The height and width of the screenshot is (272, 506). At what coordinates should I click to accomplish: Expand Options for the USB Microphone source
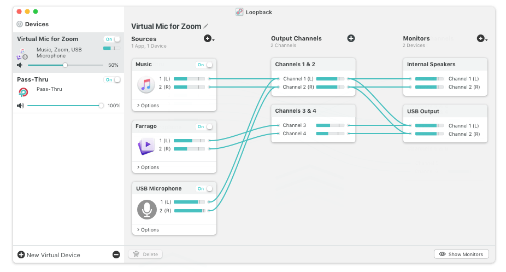point(148,230)
